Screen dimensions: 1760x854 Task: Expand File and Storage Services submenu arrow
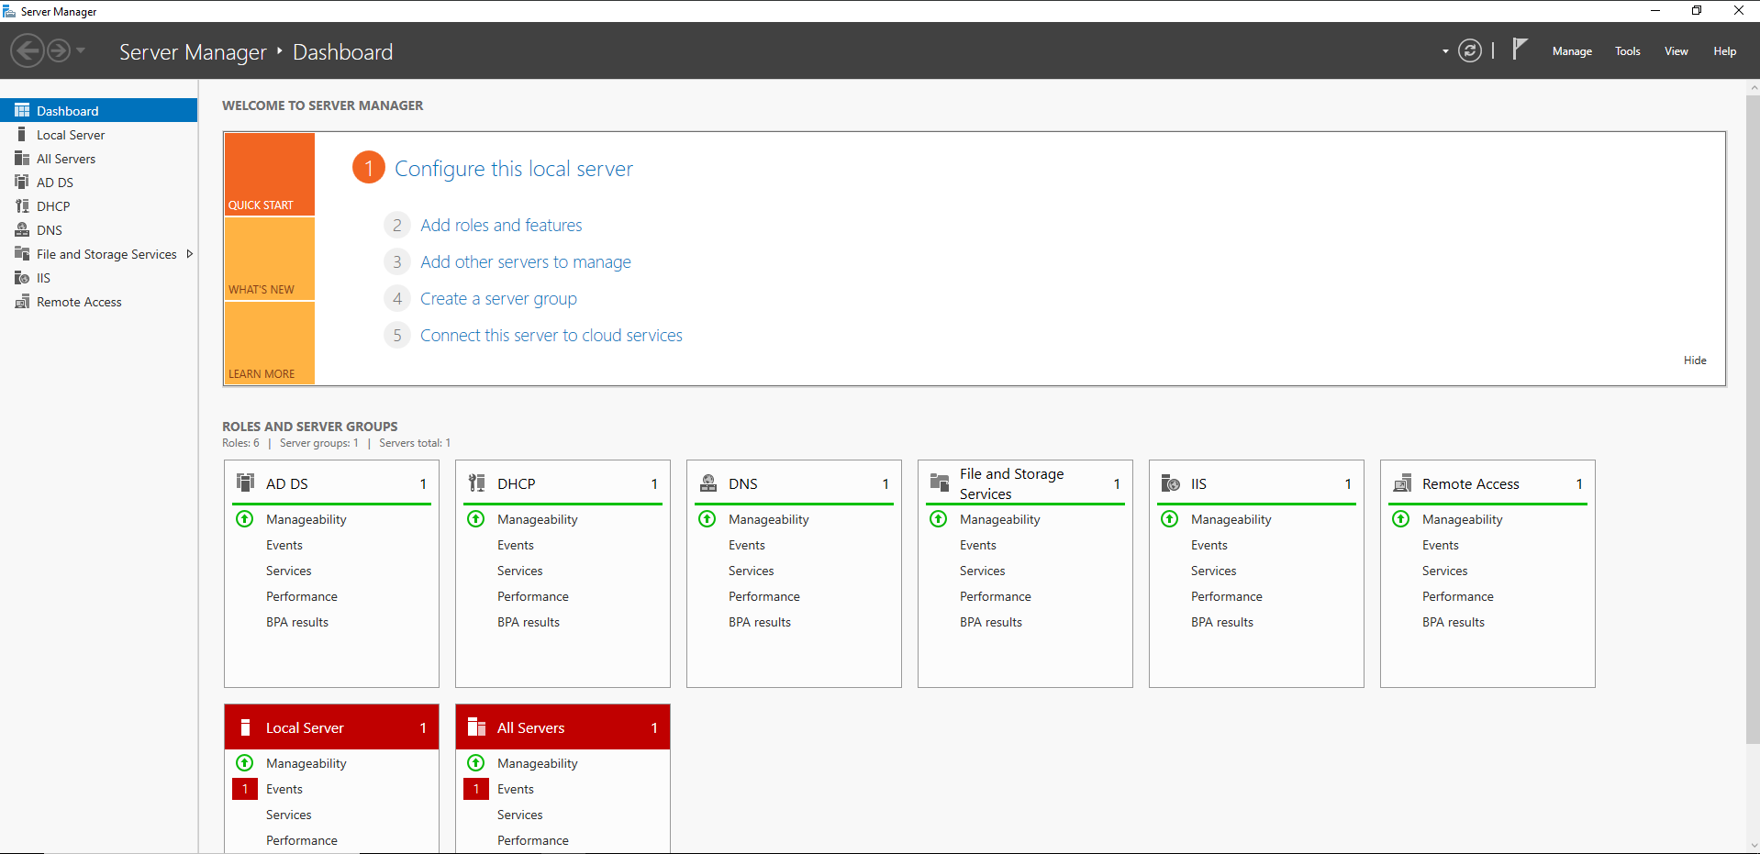point(189,254)
